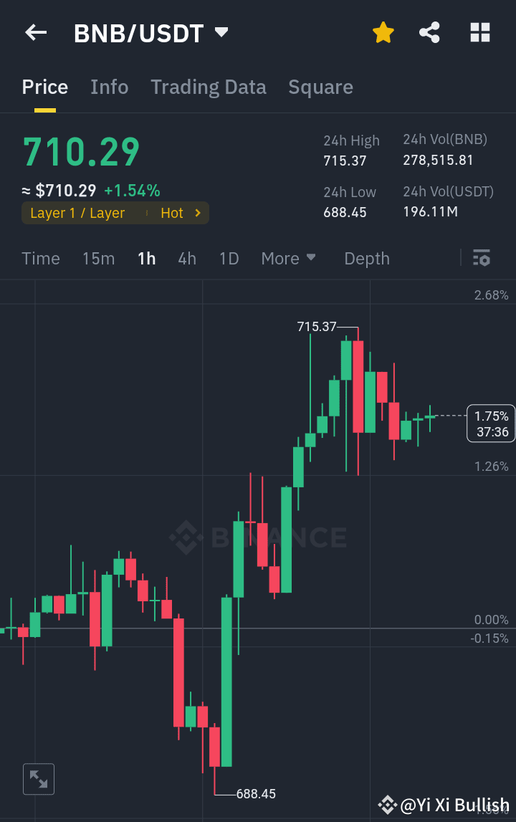This screenshot has width=516, height=822.
Task: Open the markets grid icon
Action: 479,32
